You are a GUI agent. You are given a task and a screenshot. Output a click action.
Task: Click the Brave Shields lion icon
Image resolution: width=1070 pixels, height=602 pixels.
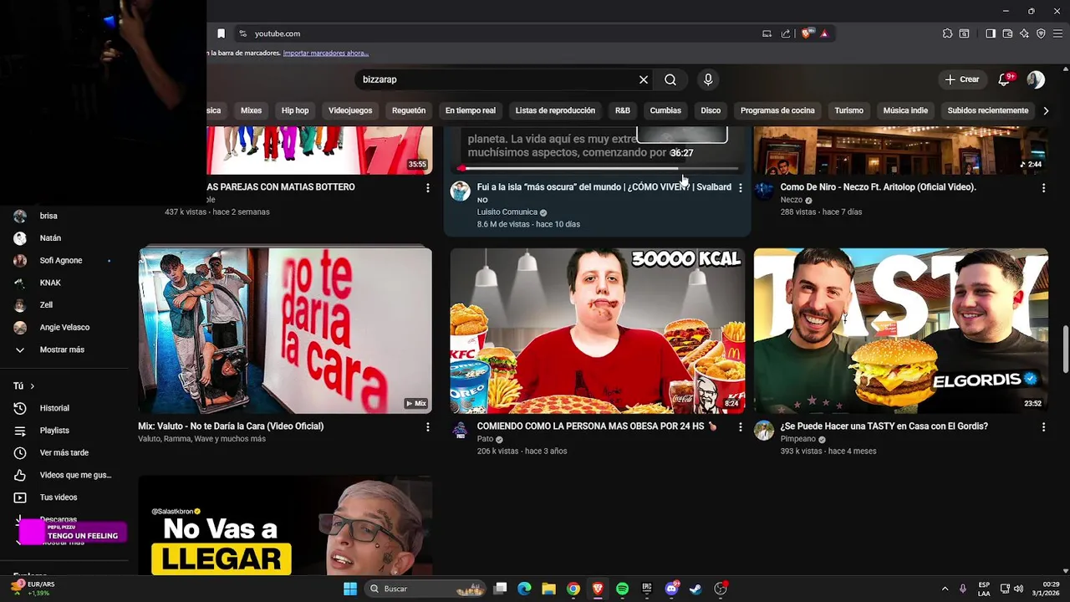click(x=806, y=33)
